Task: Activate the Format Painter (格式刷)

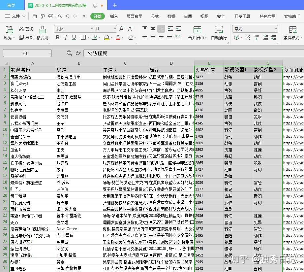Action: 43,35
